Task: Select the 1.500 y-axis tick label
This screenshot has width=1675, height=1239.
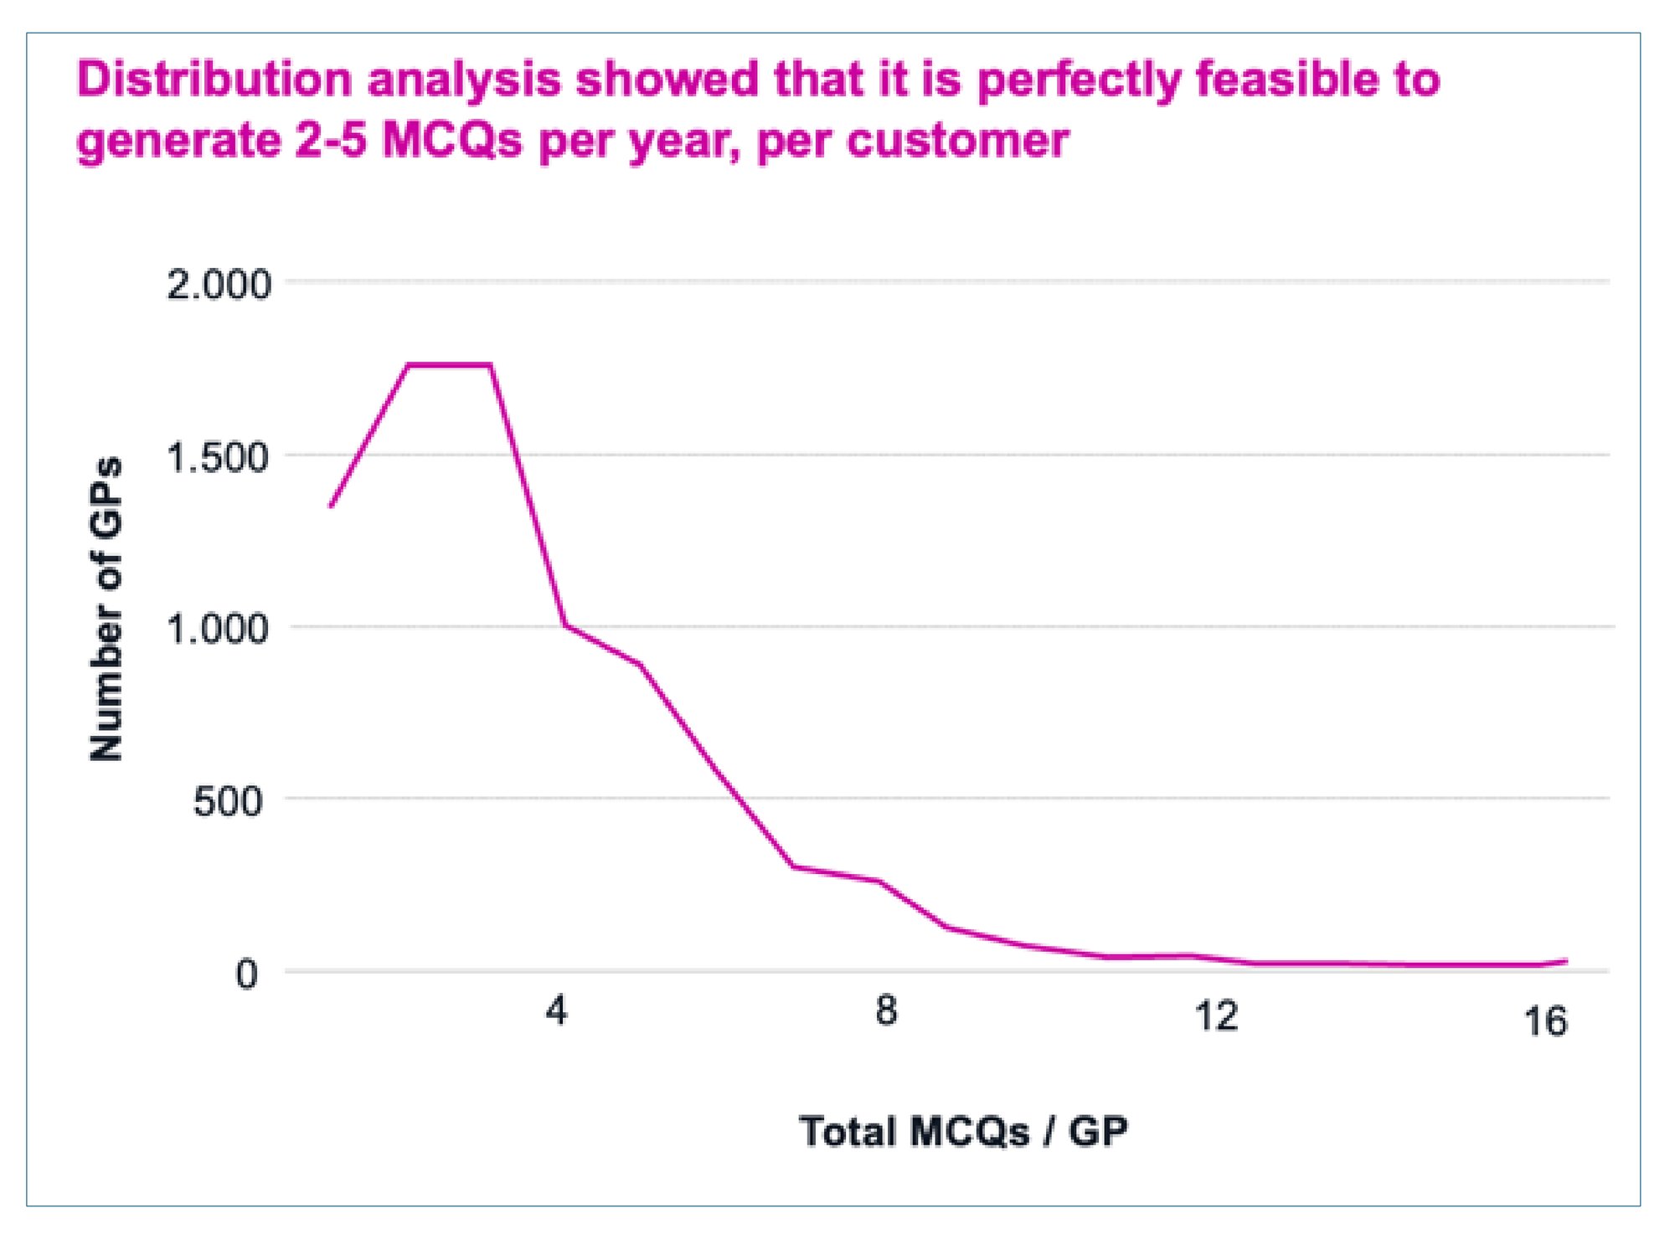Action: click(219, 458)
